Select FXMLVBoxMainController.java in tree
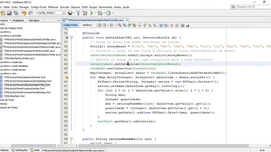 19,58
